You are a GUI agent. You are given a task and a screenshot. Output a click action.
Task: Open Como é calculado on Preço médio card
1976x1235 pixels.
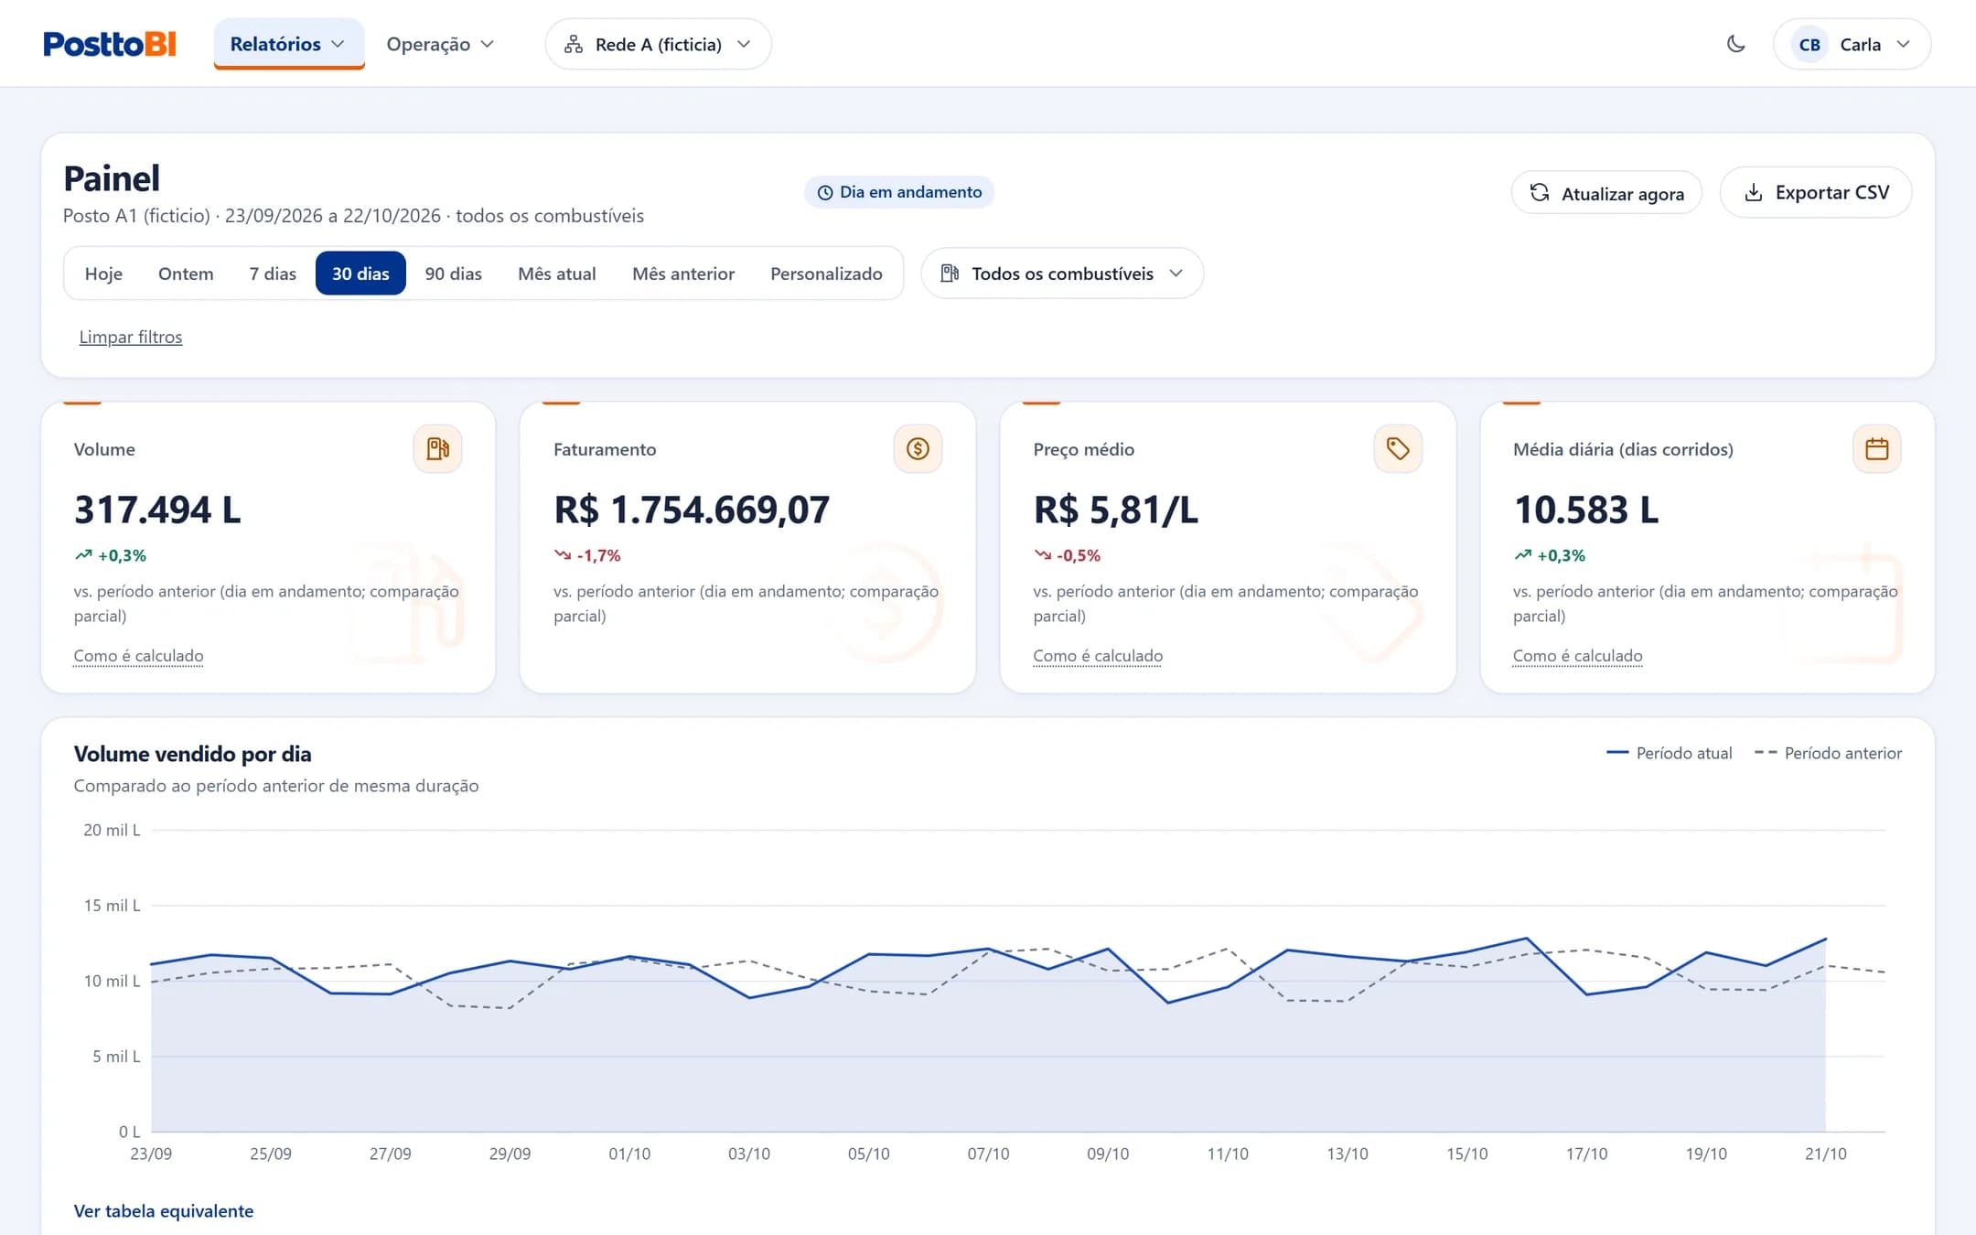pos(1098,656)
